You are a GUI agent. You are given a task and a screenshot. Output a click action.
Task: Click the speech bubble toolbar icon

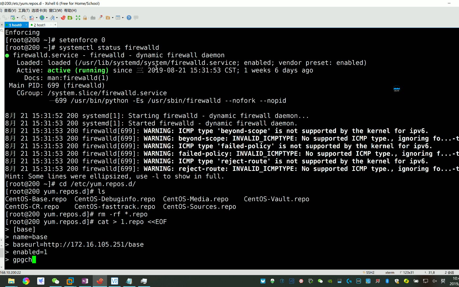click(136, 18)
